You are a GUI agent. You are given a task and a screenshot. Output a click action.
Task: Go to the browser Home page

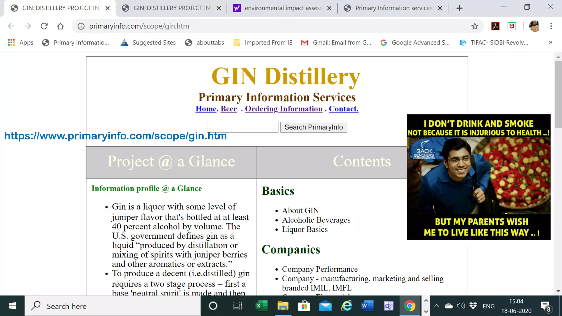(x=60, y=26)
